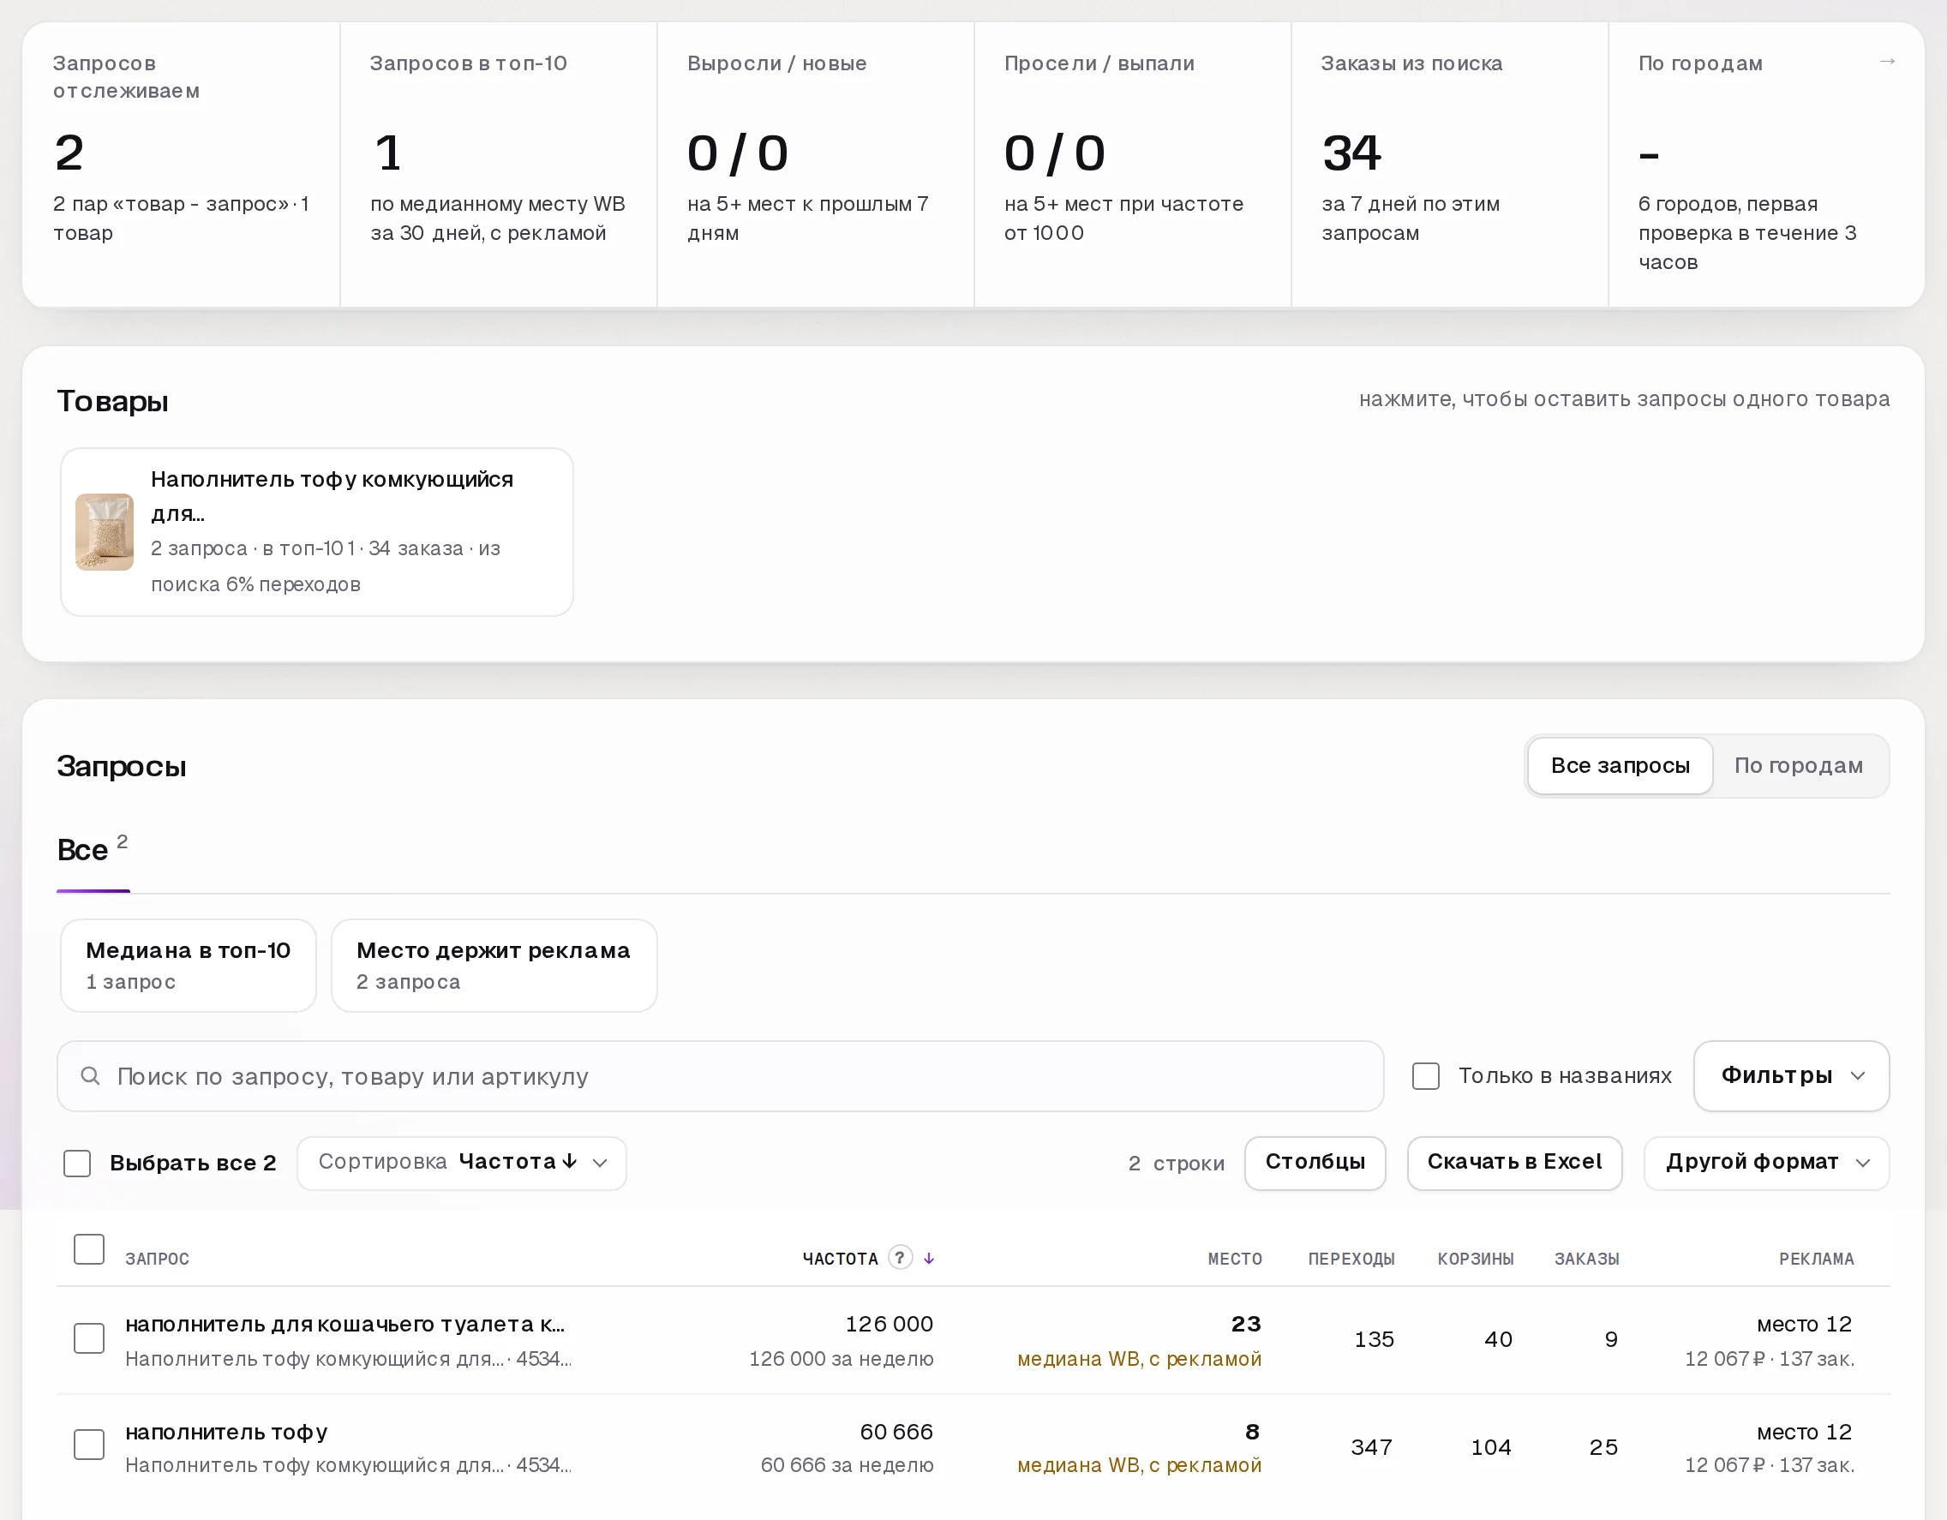Apply the Медиана в топ-10 filter chip

click(x=189, y=966)
